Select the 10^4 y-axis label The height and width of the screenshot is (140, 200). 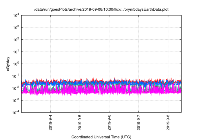pyautogui.click(x=16, y=15)
